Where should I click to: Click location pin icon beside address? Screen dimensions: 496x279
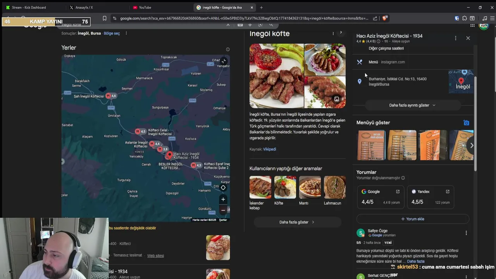click(x=360, y=81)
